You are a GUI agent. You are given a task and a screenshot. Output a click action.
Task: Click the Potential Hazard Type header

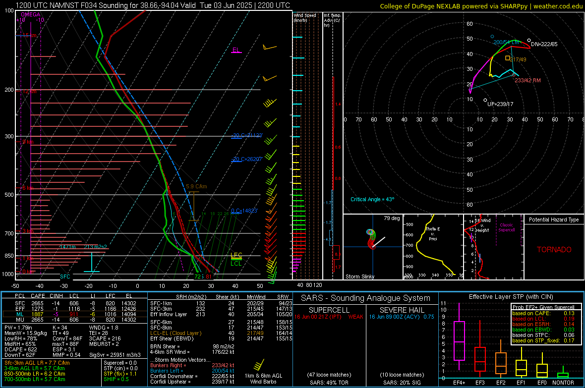pyautogui.click(x=554, y=220)
